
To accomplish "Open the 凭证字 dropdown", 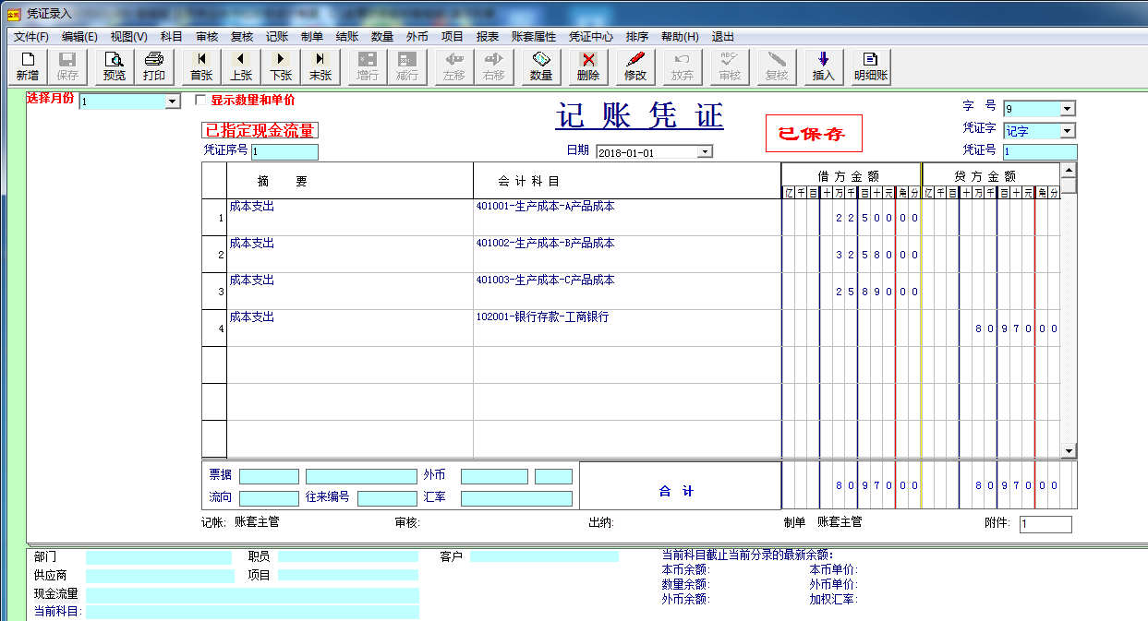I will (x=1068, y=131).
